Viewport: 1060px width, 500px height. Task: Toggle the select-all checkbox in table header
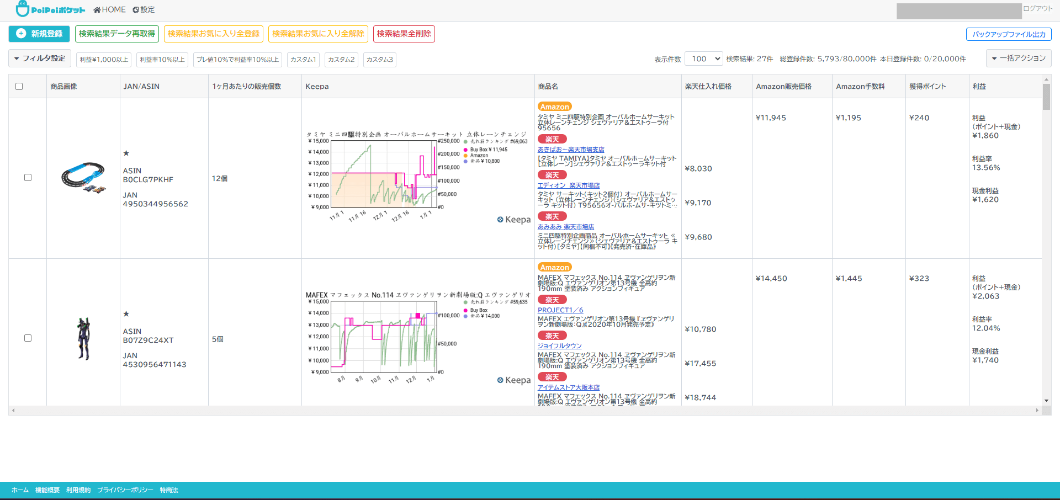coord(19,87)
